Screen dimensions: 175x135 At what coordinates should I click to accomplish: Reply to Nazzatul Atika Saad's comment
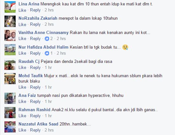[35, 130]
